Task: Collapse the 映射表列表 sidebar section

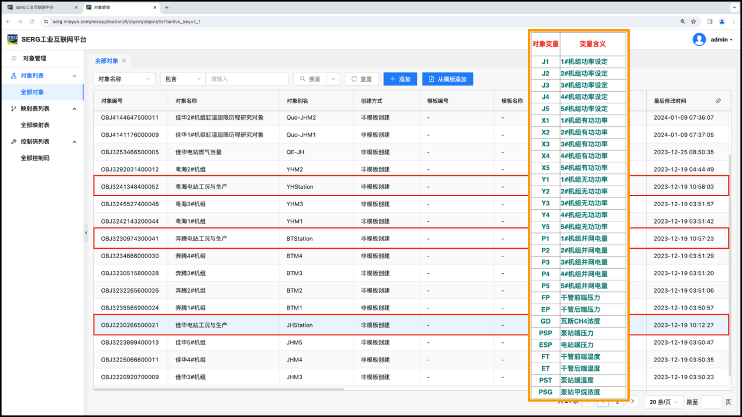Action: [x=74, y=109]
